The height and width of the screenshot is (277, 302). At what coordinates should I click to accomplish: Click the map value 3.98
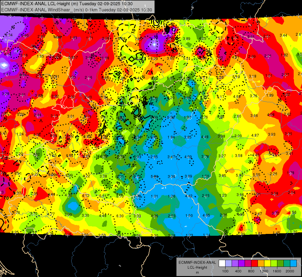coord(221,136)
